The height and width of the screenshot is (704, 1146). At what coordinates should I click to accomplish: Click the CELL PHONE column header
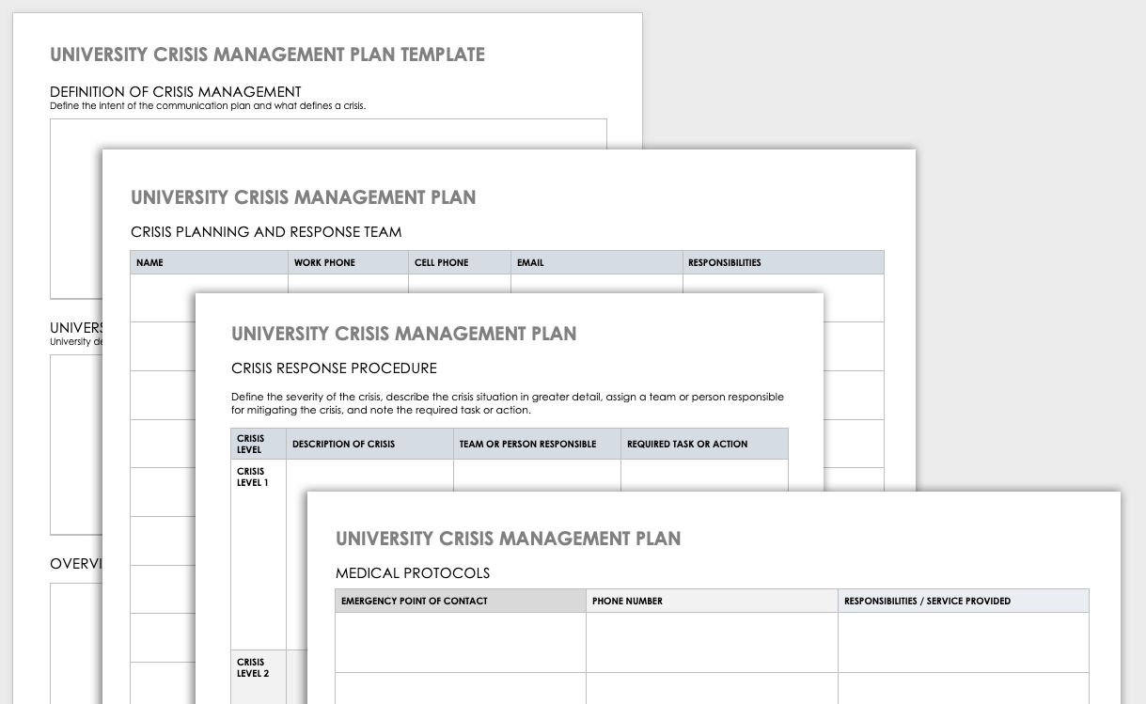[x=460, y=262]
